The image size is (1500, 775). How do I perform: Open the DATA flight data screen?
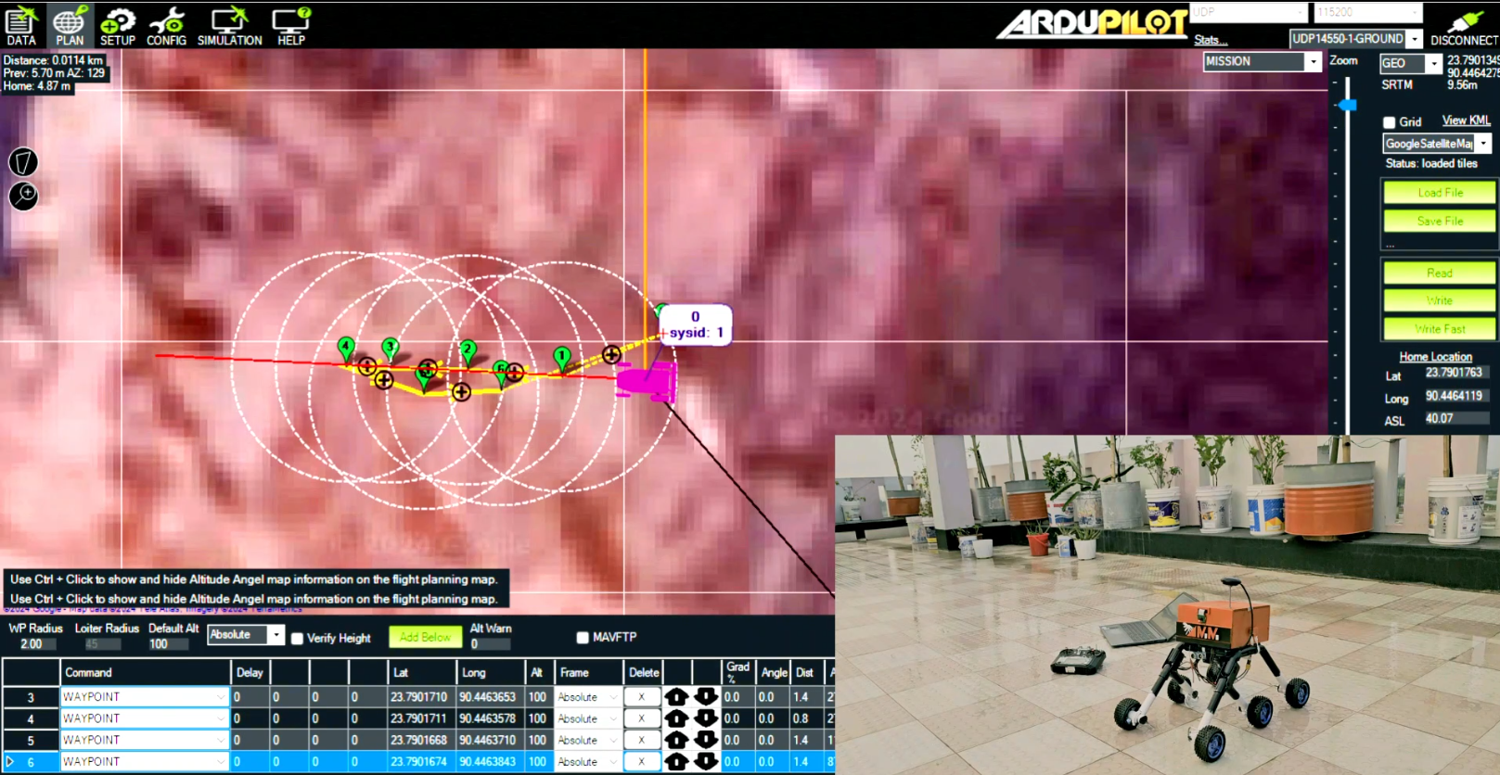20,25
